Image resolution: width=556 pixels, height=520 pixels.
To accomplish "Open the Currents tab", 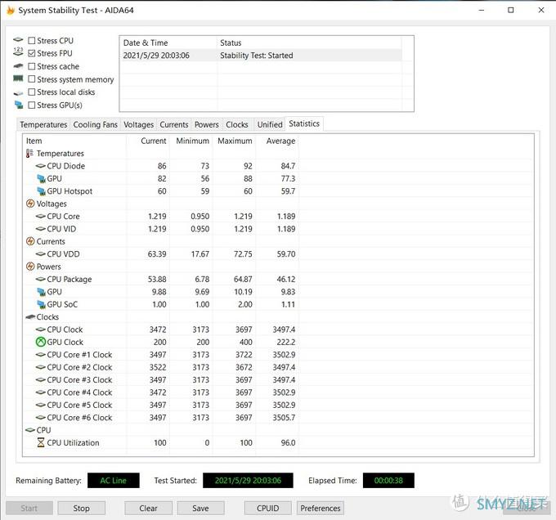I will (x=173, y=125).
